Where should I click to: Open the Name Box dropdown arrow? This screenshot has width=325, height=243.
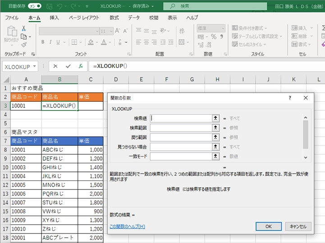click(x=34, y=66)
